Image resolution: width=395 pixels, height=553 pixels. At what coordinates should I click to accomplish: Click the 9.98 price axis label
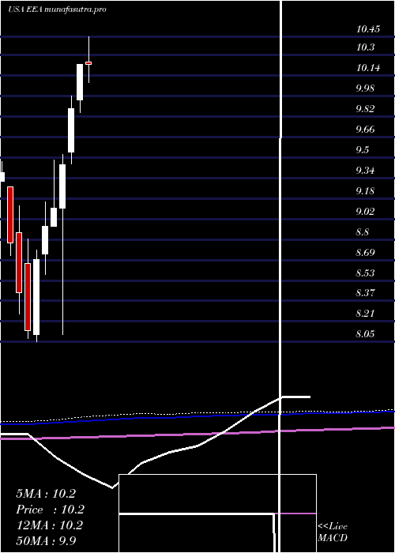[x=365, y=88]
